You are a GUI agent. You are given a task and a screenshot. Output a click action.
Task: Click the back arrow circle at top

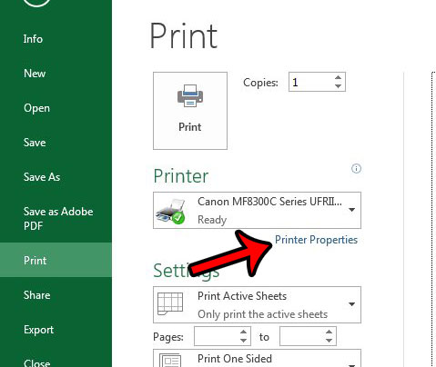click(x=36, y=3)
